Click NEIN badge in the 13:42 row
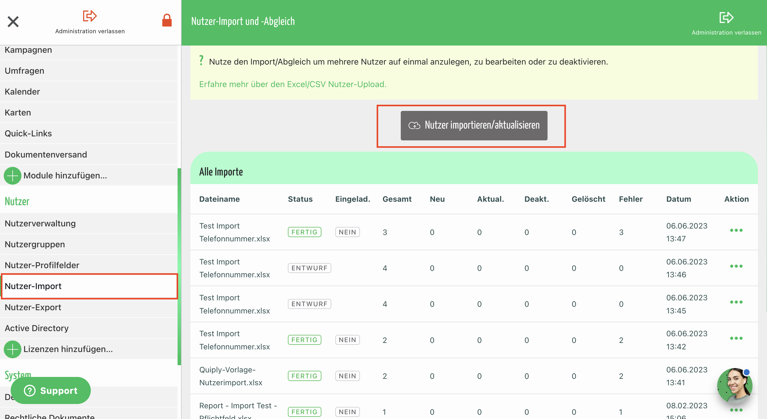 pyautogui.click(x=347, y=340)
